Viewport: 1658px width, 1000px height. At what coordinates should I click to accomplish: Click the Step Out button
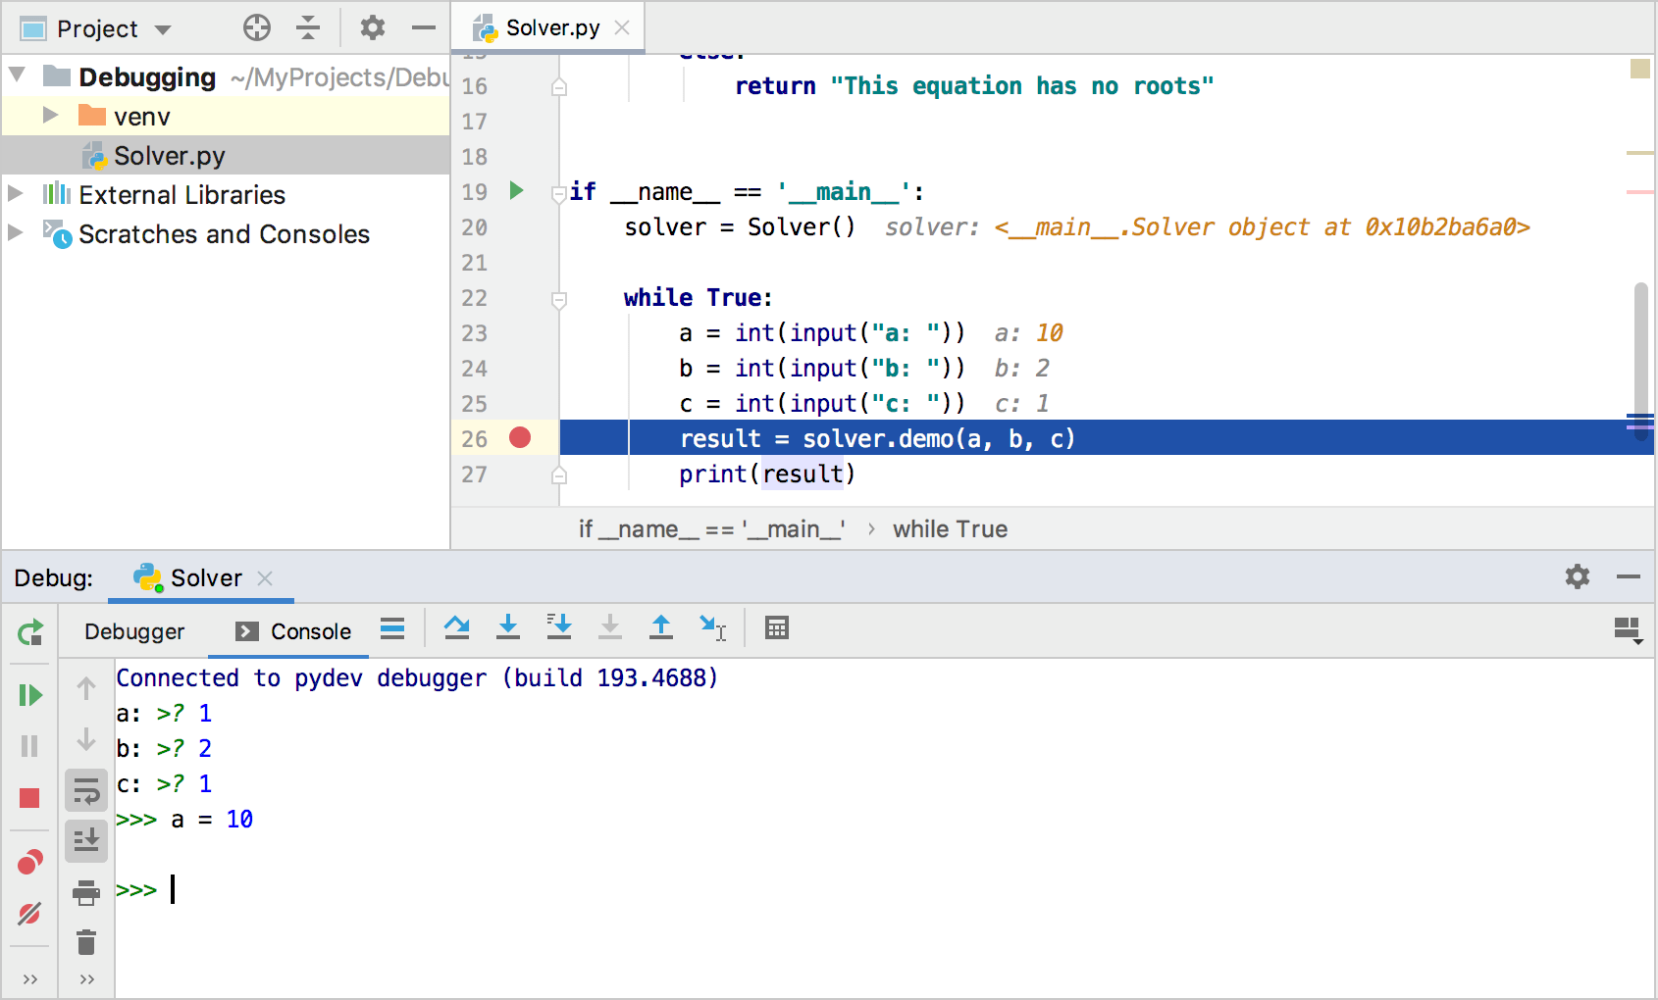click(x=661, y=627)
